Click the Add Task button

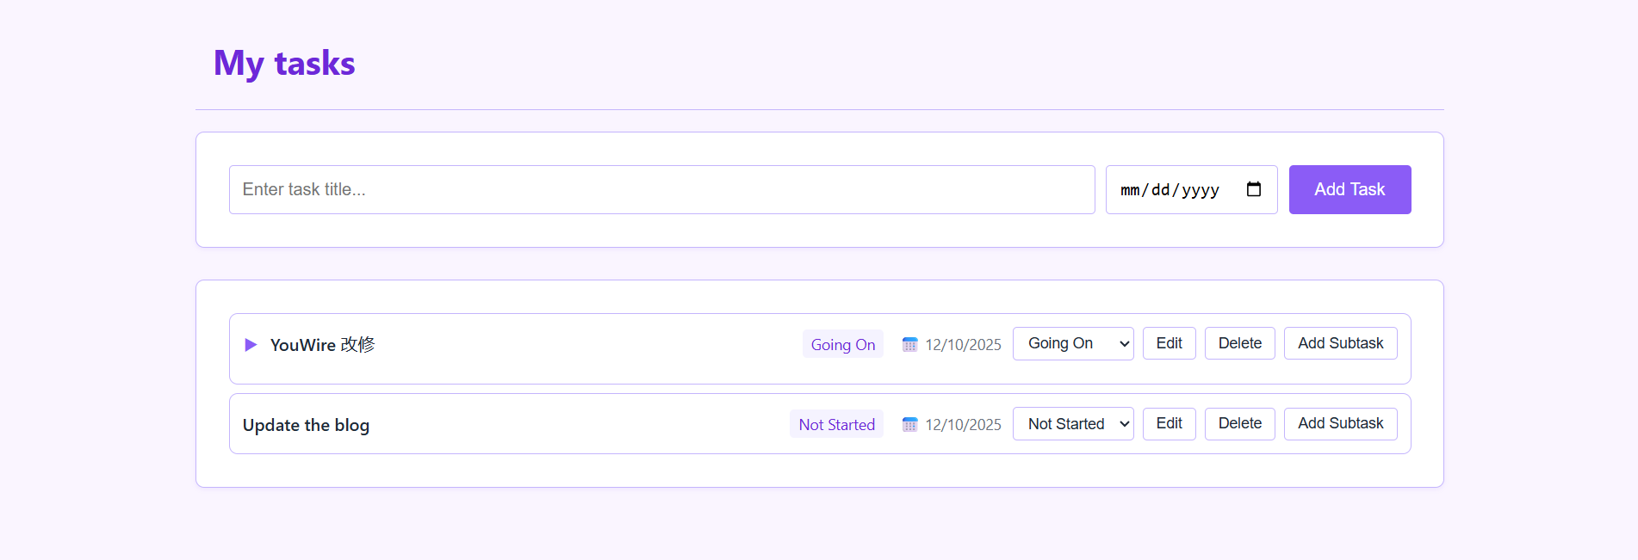click(x=1349, y=189)
